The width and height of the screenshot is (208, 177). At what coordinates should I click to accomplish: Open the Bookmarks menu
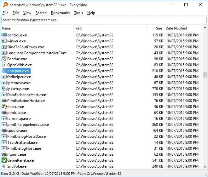pyautogui.click(x=60, y=13)
